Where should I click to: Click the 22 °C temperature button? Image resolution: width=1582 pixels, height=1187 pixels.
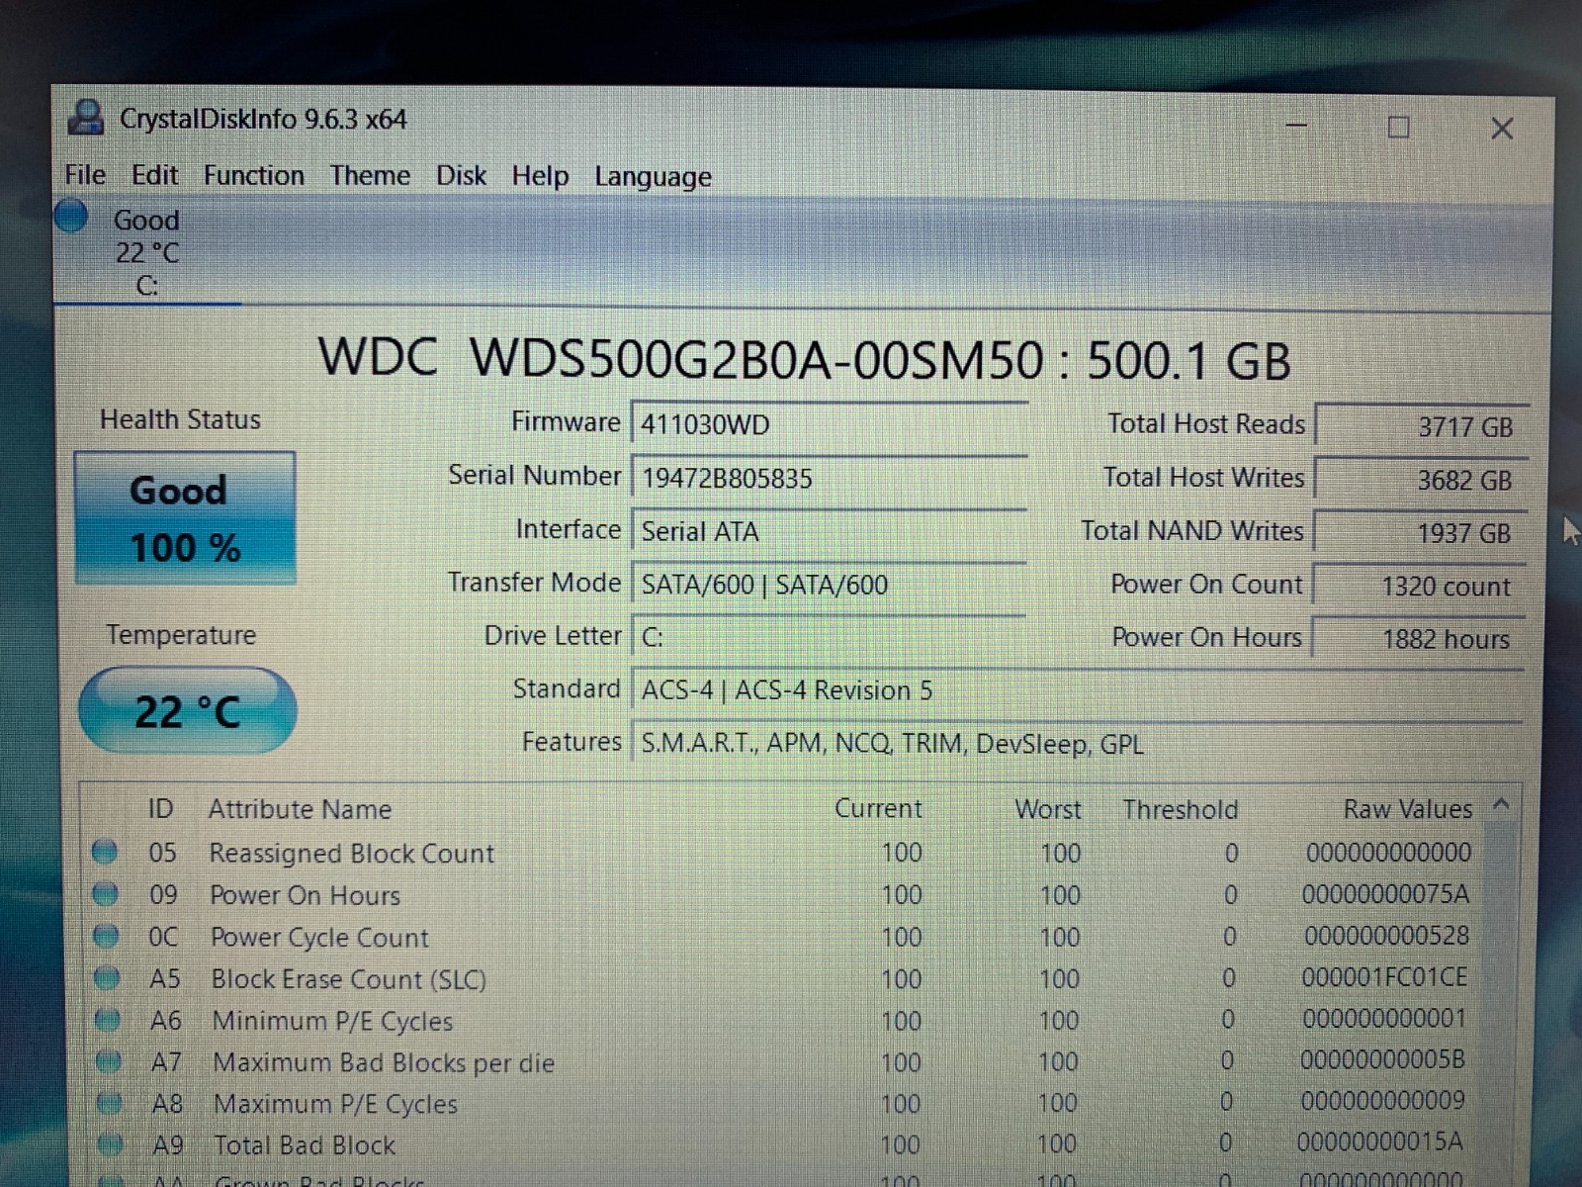point(188,710)
